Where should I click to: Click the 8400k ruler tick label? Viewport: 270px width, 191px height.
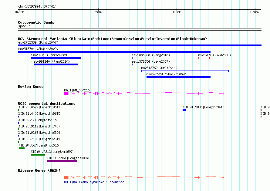pyautogui.click(x=19, y=12)
